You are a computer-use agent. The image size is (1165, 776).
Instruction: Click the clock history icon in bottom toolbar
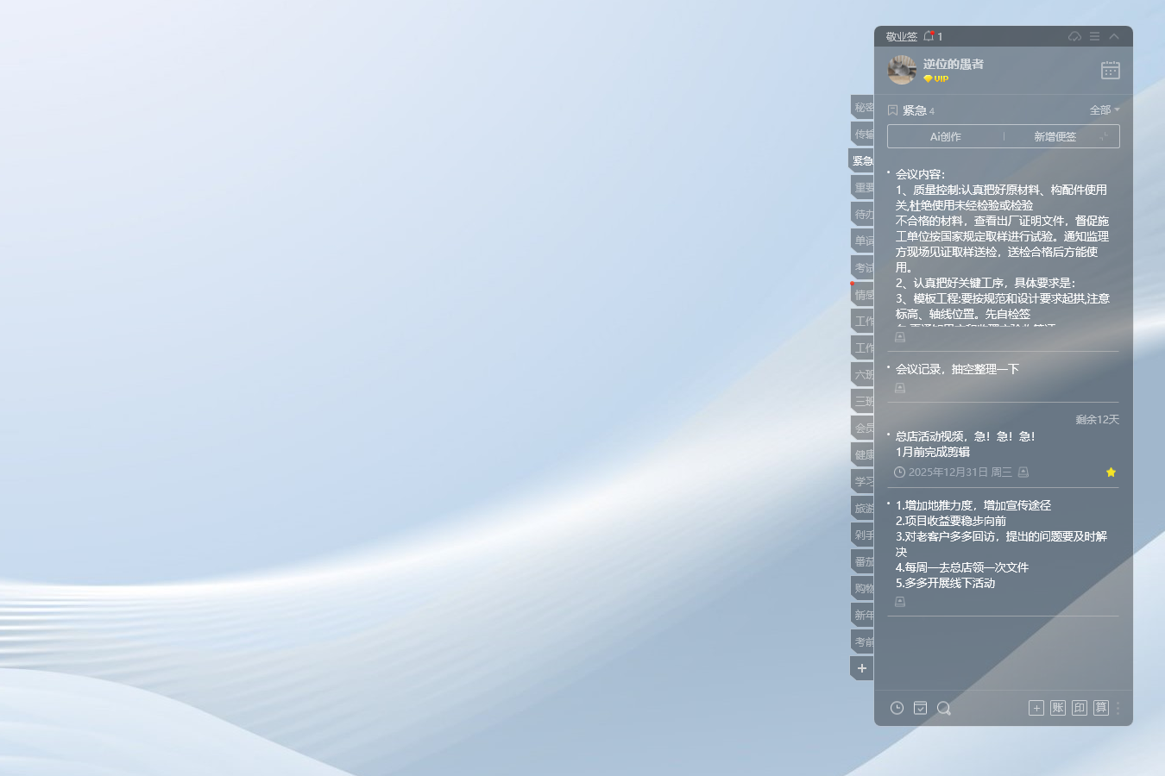[x=897, y=708]
